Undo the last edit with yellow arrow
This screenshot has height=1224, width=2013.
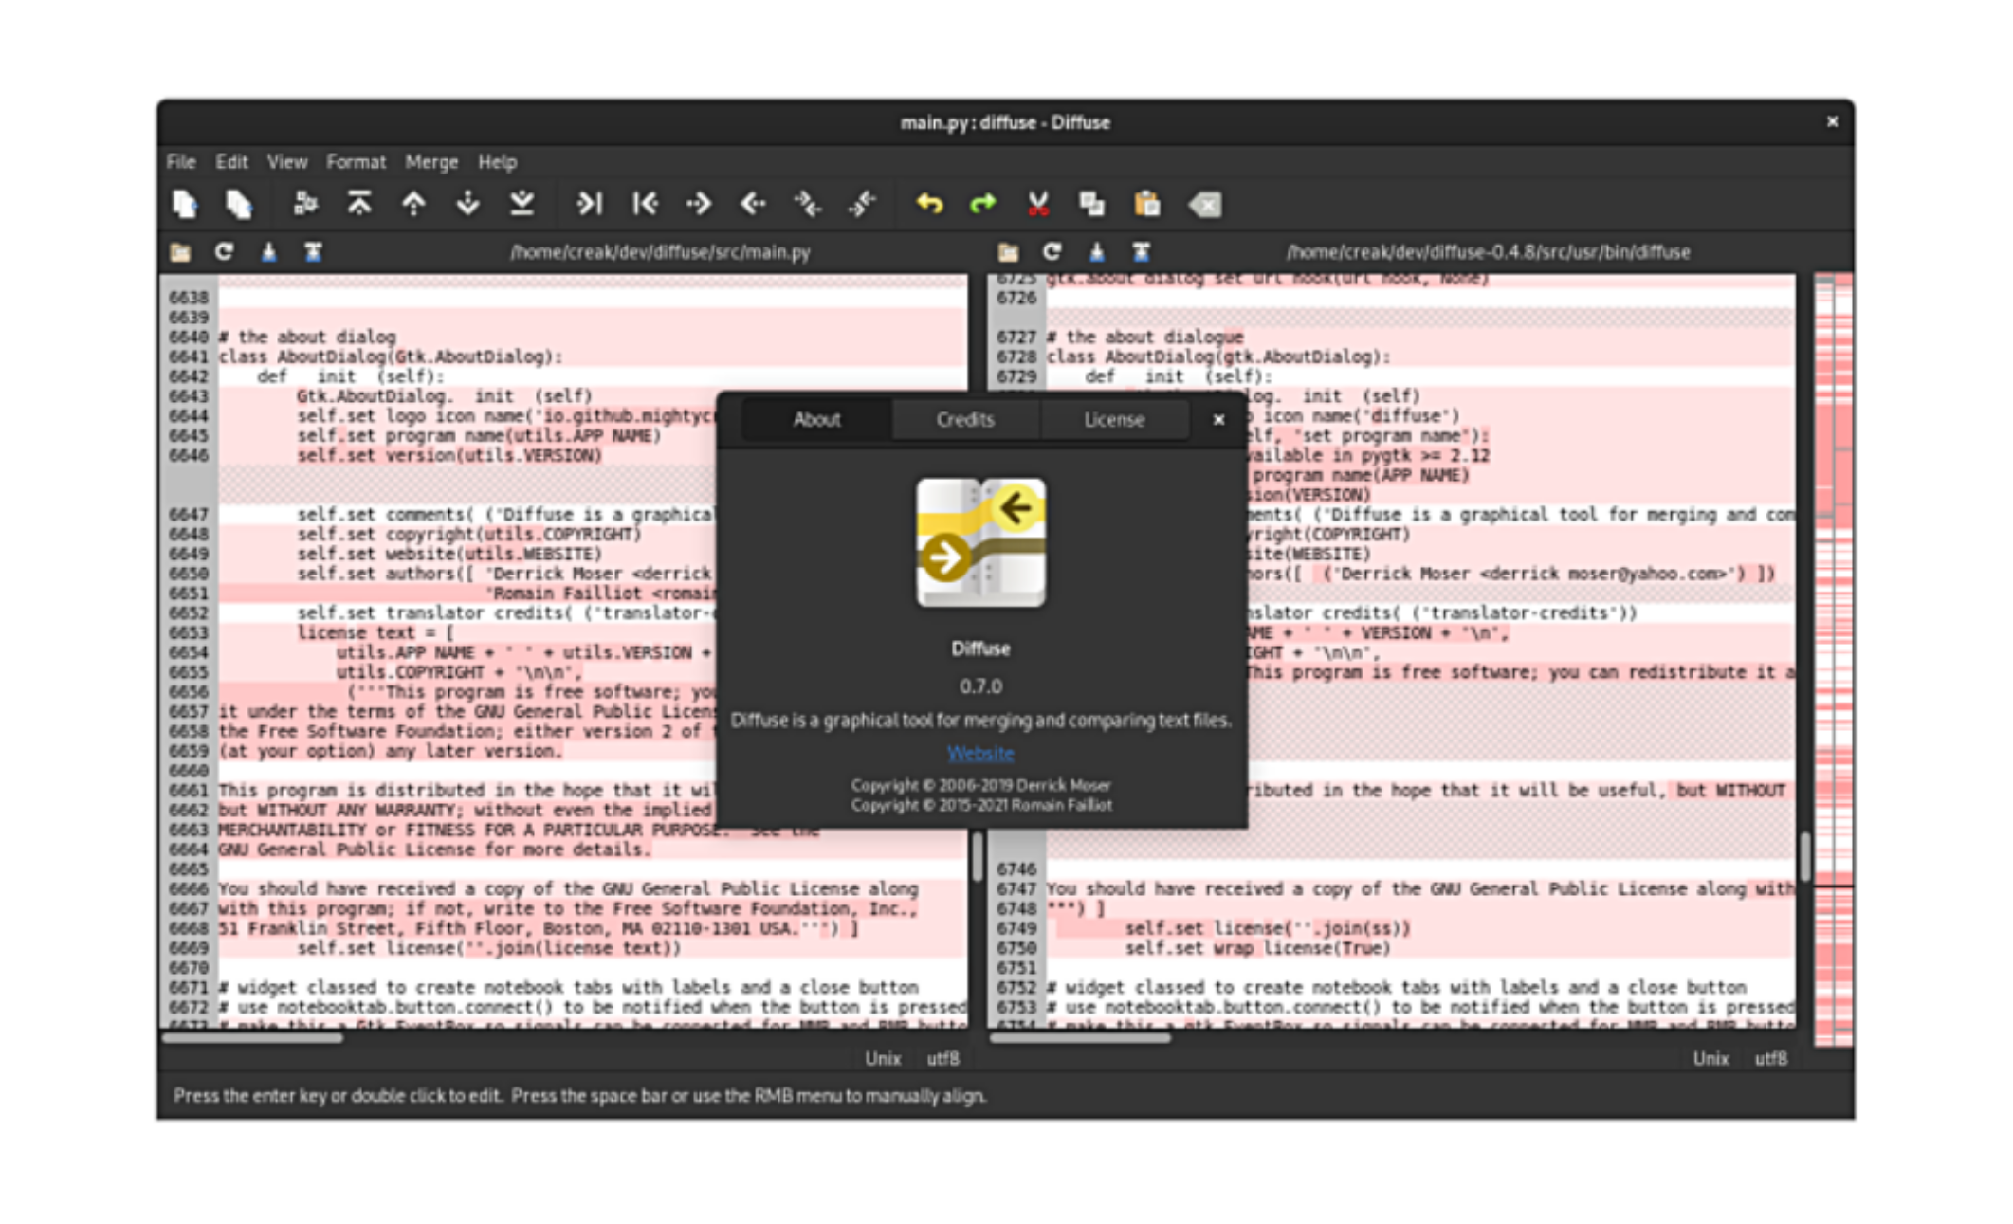pos(929,204)
